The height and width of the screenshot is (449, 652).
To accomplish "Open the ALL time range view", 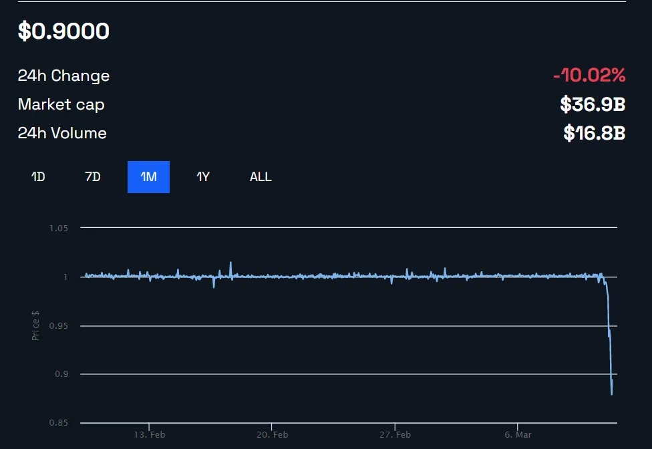I will pyautogui.click(x=260, y=177).
